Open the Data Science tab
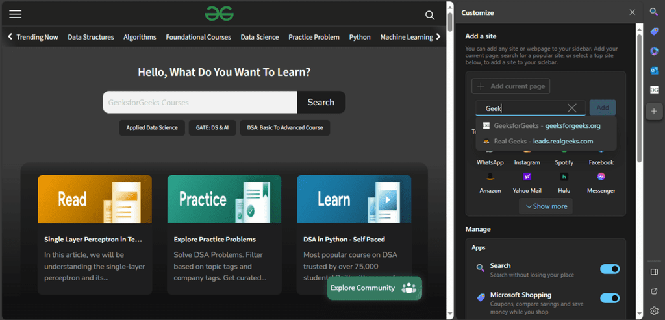This screenshot has width=665, height=320. click(x=260, y=37)
